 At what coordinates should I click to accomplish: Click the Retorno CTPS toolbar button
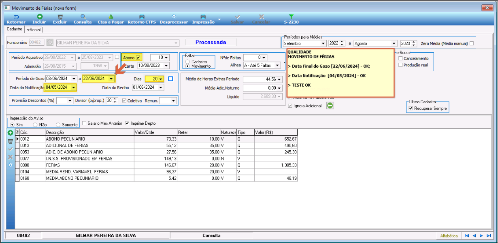[x=142, y=19]
